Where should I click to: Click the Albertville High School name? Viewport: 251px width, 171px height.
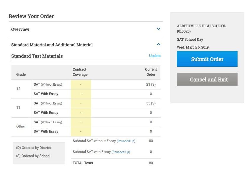click(201, 26)
